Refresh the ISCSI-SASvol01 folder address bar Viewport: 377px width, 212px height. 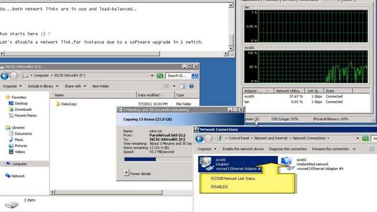click(160, 76)
